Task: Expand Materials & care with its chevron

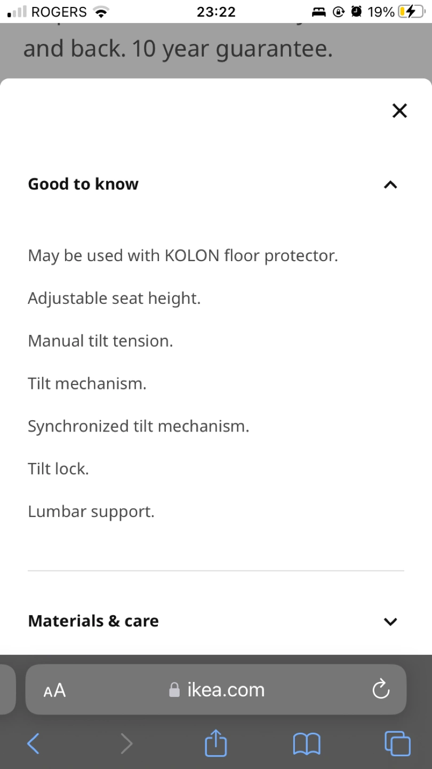Action: (390, 621)
